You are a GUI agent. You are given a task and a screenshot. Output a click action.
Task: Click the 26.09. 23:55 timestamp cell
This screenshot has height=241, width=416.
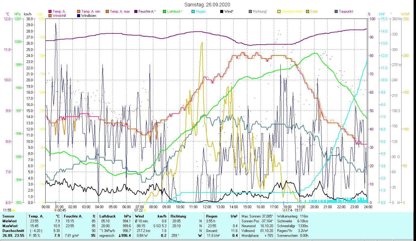tap(13, 236)
